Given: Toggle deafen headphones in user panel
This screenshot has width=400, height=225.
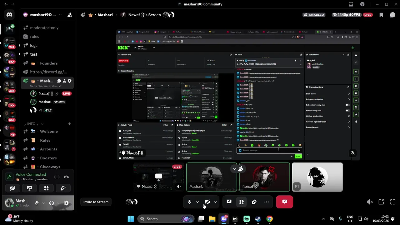Looking at the screenshot, I should tap(52, 203).
